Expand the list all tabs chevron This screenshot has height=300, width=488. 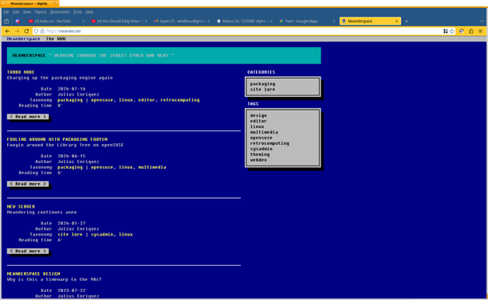point(482,21)
